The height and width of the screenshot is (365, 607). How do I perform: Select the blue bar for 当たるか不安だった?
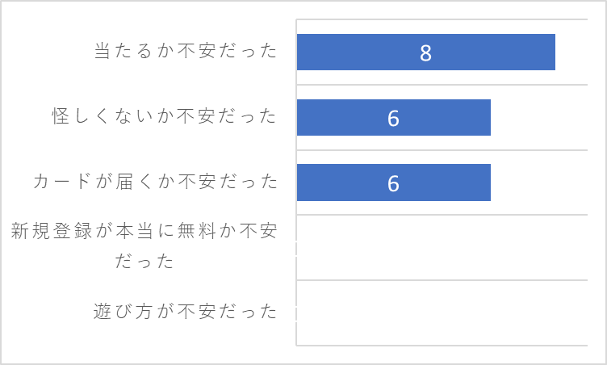pyautogui.click(x=426, y=52)
